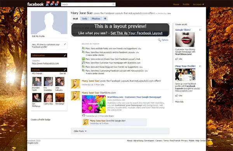
Task: Click Edit My Profile link
Action: [x=38, y=36]
